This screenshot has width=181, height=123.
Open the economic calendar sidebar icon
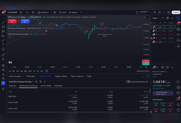tap(178, 93)
